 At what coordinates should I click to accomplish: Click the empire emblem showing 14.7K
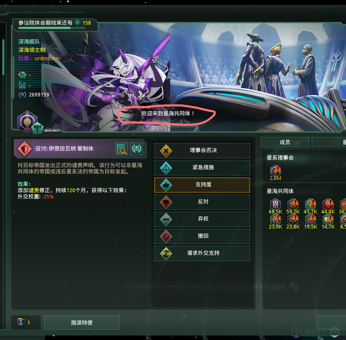pyautogui.click(x=328, y=219)
